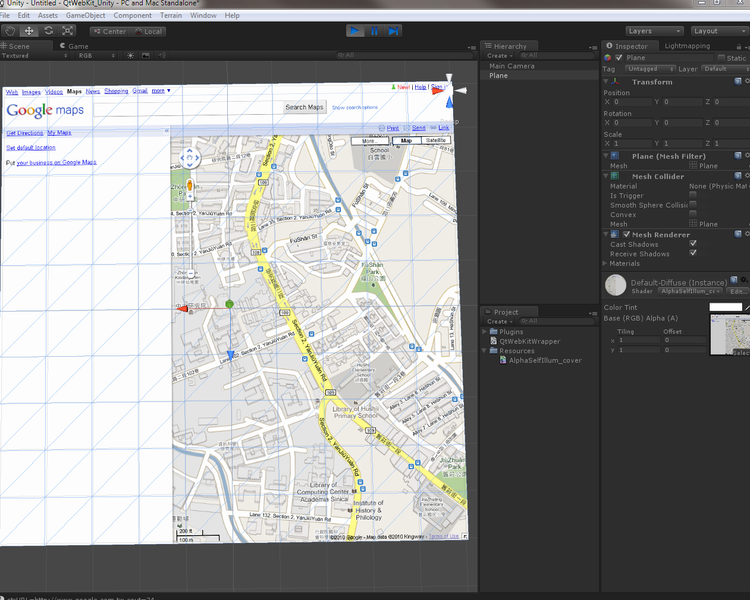Disable the Cast Shadows checkbox

click(x=693, y=244)
